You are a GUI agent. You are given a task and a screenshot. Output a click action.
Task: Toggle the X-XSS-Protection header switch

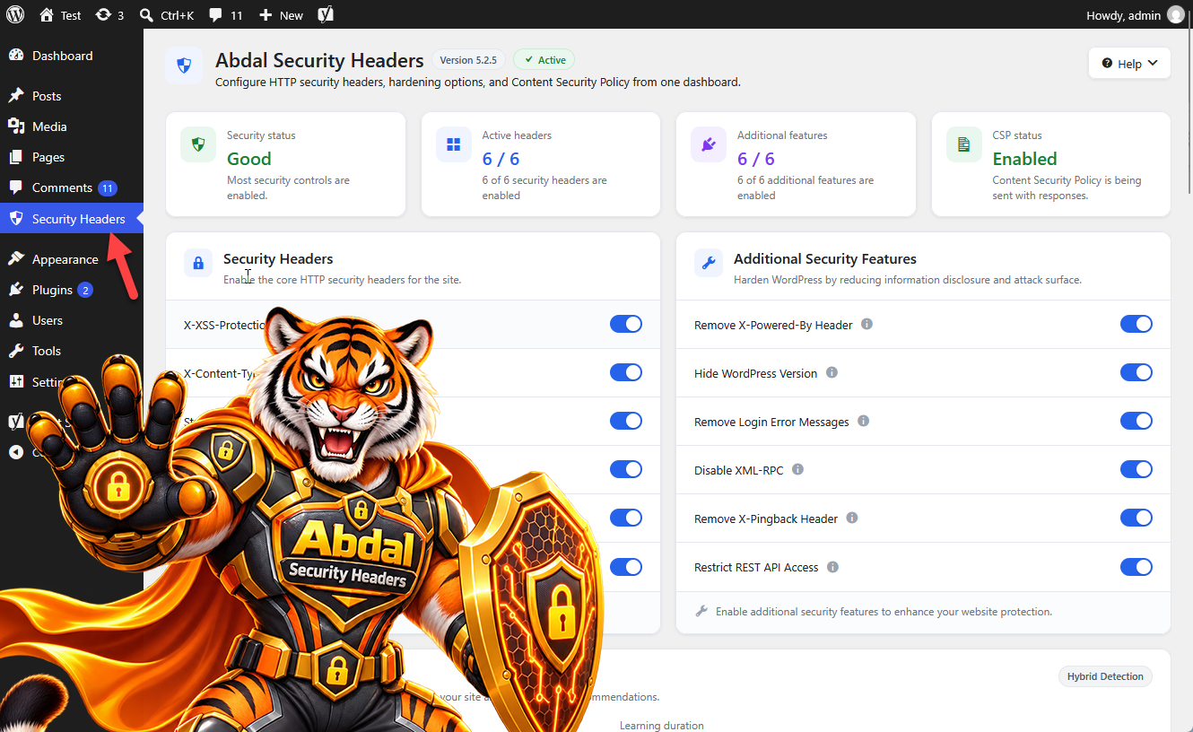[x=626, y=324]
